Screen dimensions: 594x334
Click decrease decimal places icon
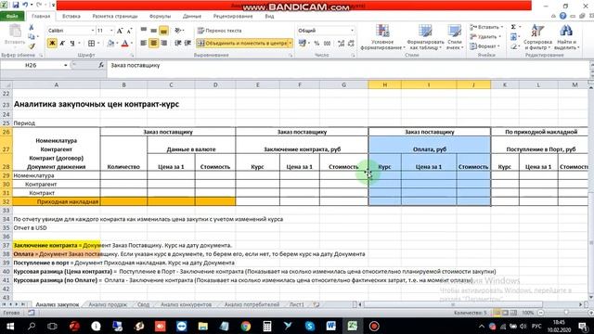coord(351,44)
